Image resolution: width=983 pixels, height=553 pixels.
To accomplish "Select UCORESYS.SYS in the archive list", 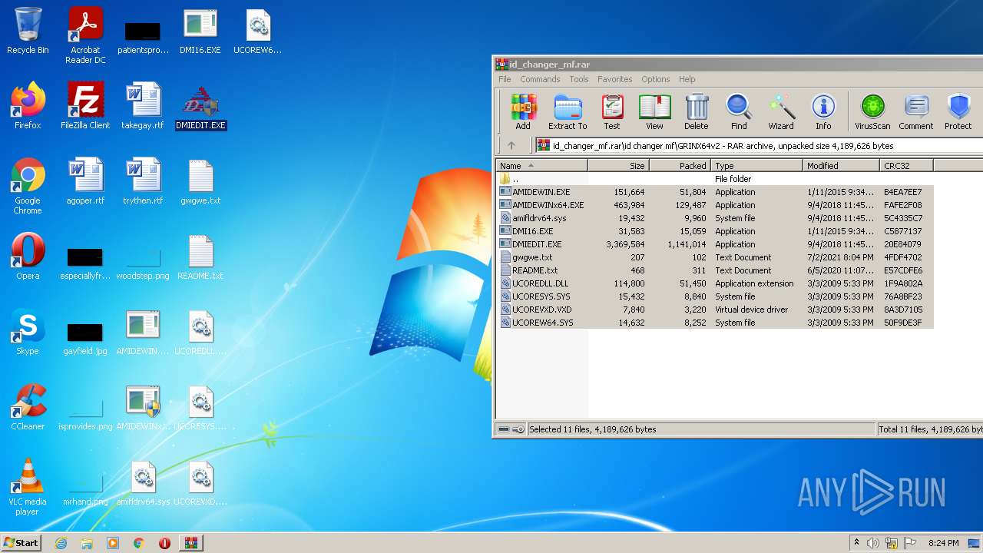I will 714,296.
